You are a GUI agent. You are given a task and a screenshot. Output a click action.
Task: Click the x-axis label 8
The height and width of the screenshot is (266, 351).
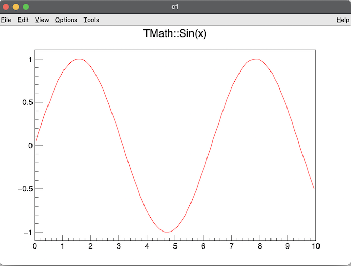[x=260, y=246]
